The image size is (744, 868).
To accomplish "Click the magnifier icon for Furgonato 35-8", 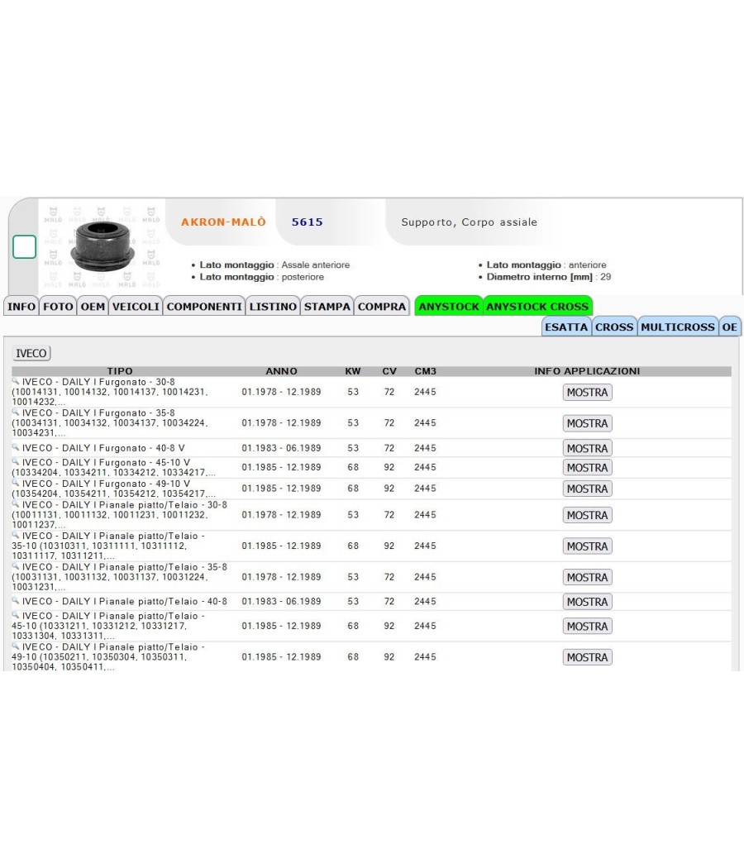I will (x=16, y=412).
